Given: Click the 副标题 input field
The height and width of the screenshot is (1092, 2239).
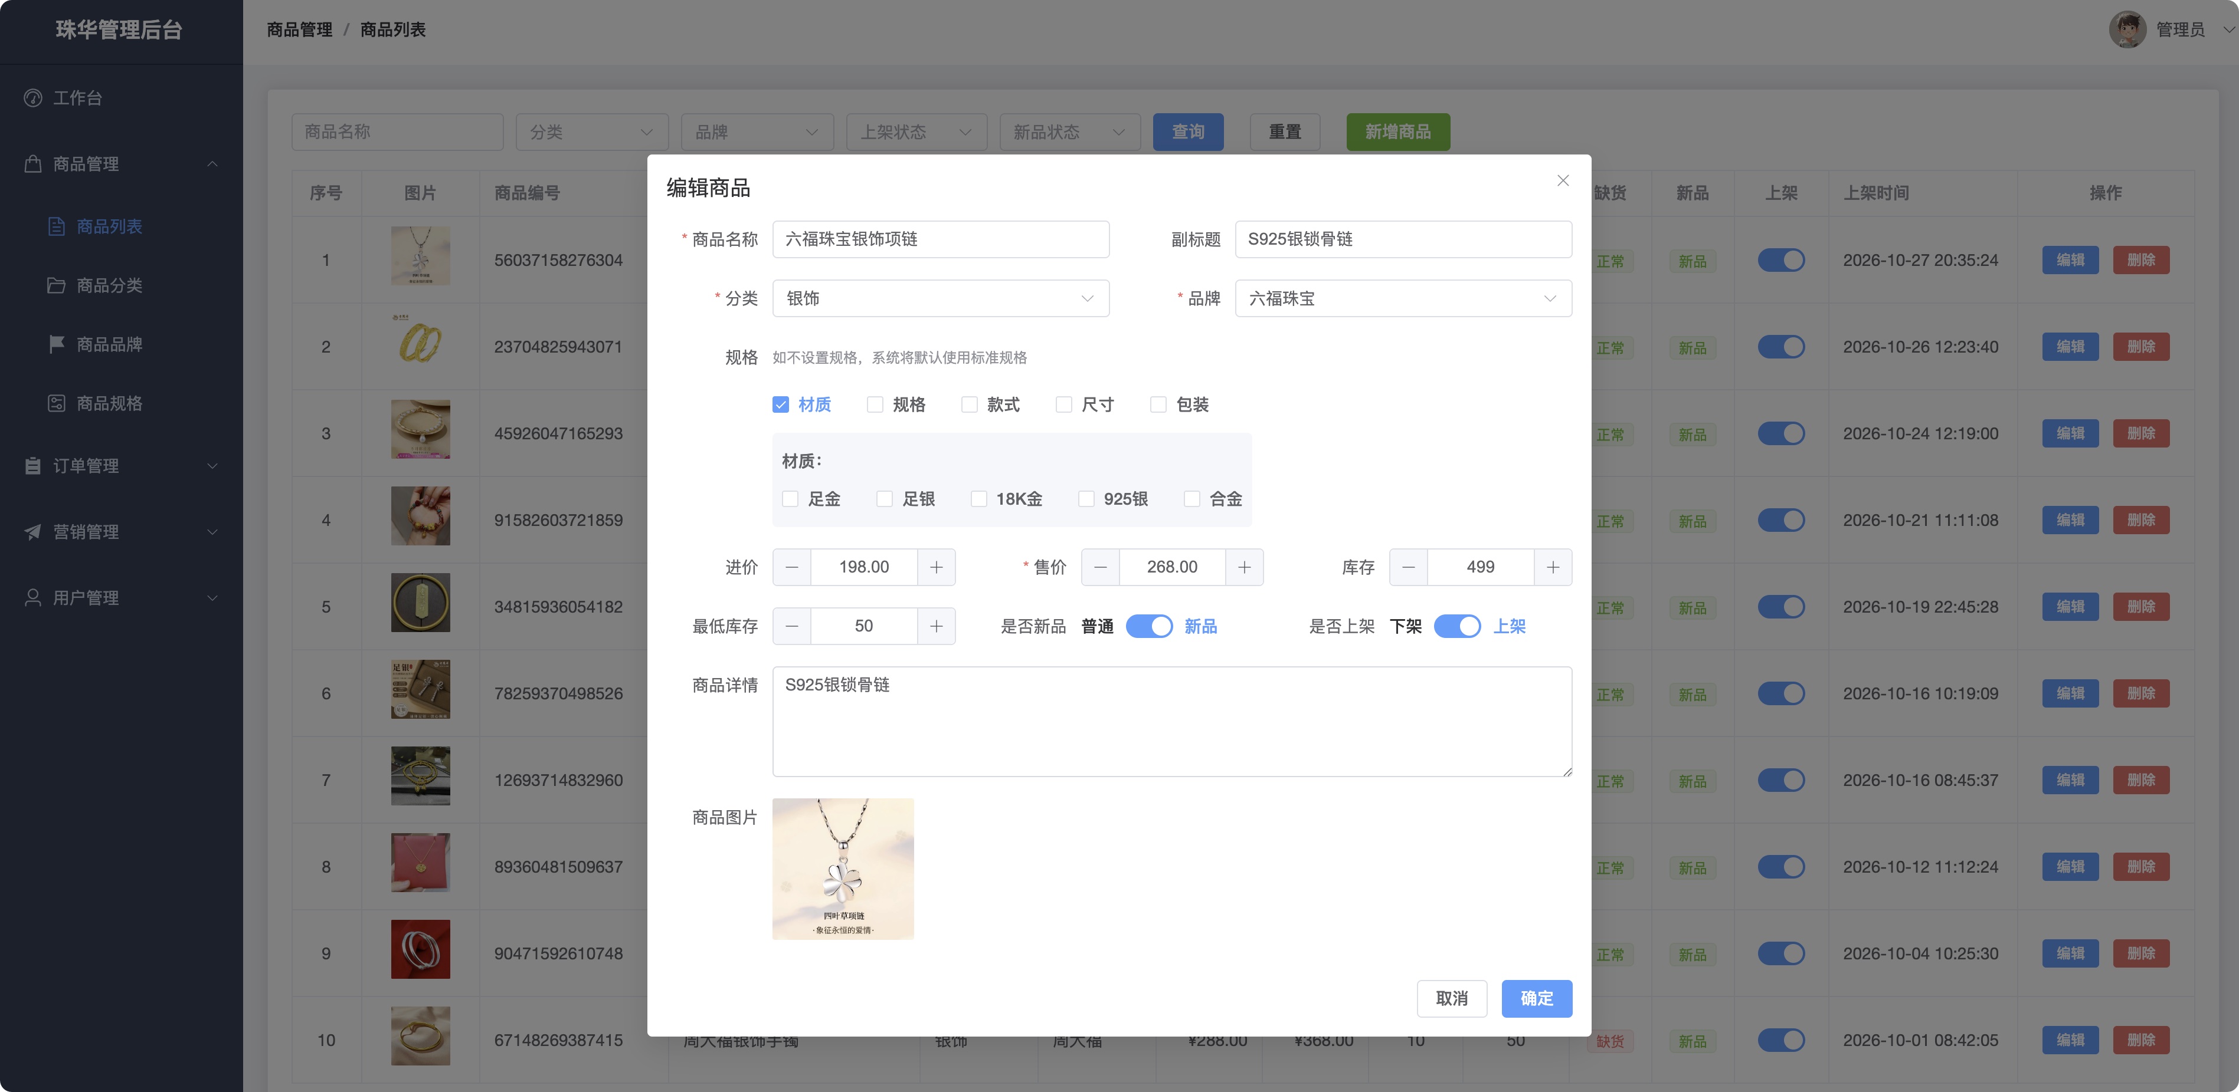Looking at the screenshot, I should point(1403,240).
